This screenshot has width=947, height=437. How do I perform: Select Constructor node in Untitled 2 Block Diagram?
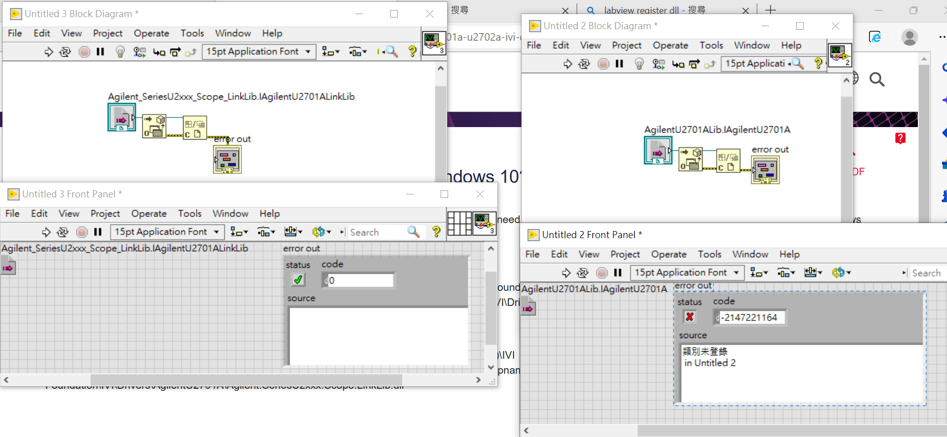[691, 159]
